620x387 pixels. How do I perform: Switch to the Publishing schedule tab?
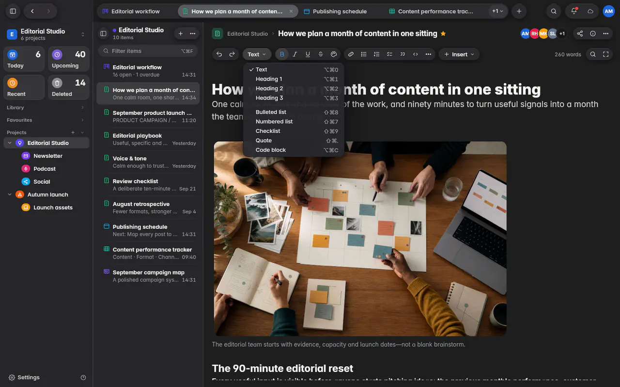click(x=340, y=11)
